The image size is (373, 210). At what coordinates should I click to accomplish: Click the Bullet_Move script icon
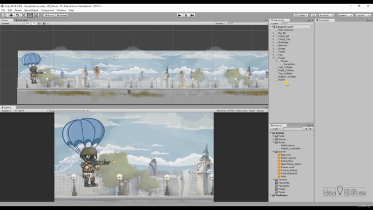[279, 145]
